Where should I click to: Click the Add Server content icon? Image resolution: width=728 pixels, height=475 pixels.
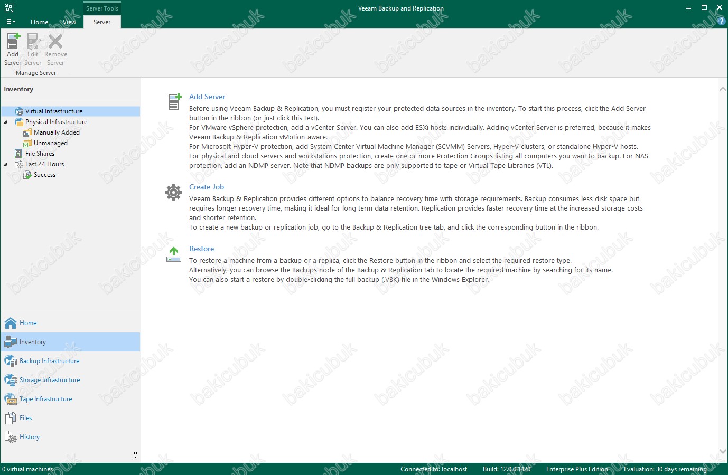click(x=174, y=101)
